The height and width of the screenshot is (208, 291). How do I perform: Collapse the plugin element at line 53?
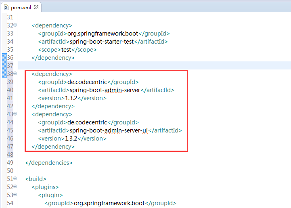[15, 194]
